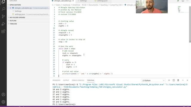Close the shingle_calculator.py tab

73,1
